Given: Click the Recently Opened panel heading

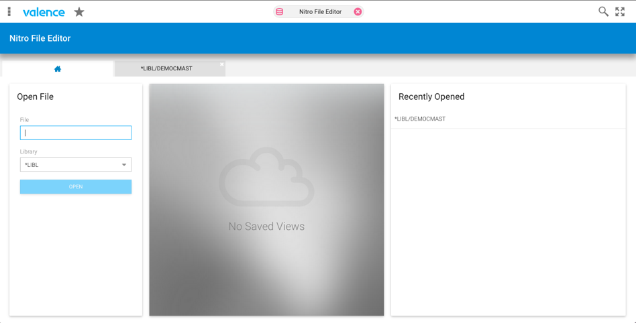Looking at the screenshot, I should click(431, 96).
